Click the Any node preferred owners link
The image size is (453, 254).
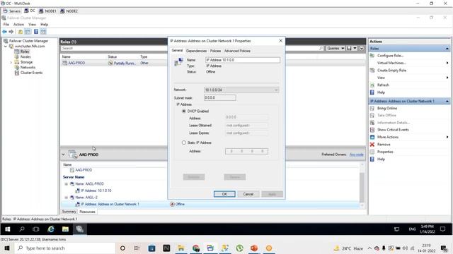click(x=356, y=155)
